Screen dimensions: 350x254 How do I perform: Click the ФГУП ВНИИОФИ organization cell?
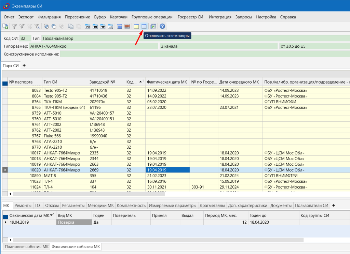pos(306,102)
